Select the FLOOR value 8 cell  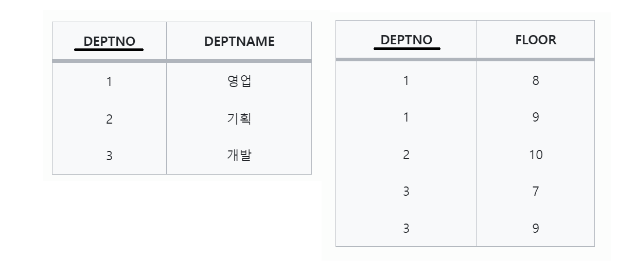click(x=536, y=80)
